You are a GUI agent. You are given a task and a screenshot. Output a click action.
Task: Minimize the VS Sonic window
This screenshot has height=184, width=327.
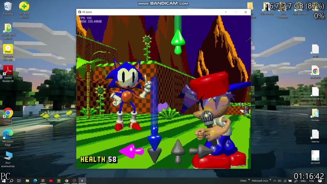coord(226,12)
